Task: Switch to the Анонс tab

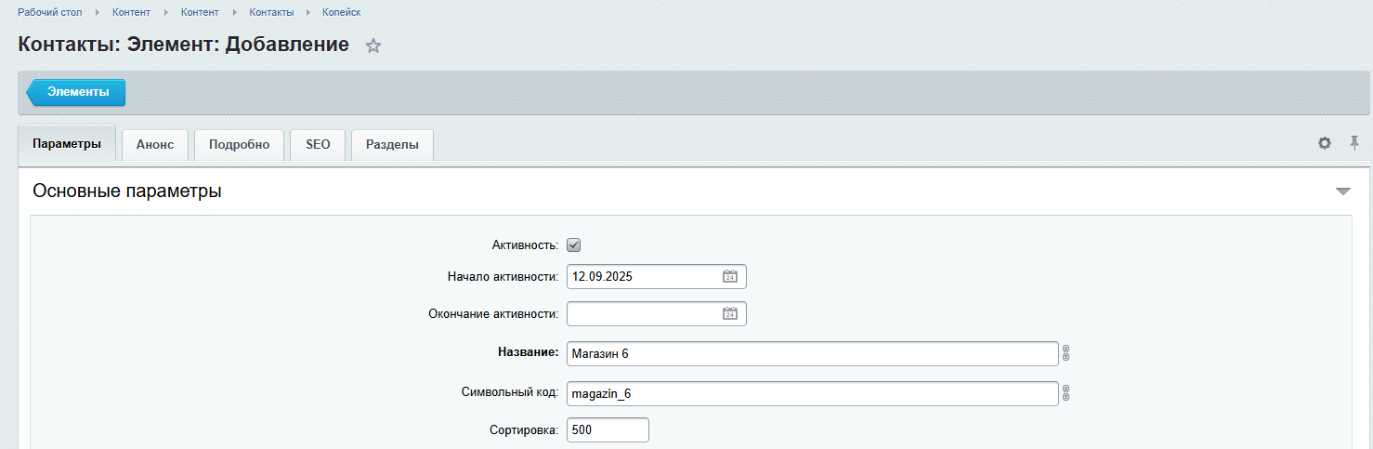Action: coord(155,145)
